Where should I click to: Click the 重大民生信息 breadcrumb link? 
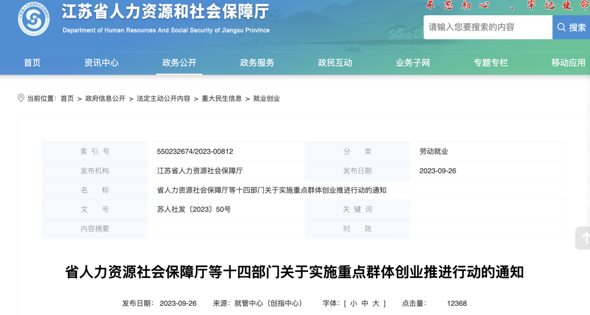coord(222,98)
